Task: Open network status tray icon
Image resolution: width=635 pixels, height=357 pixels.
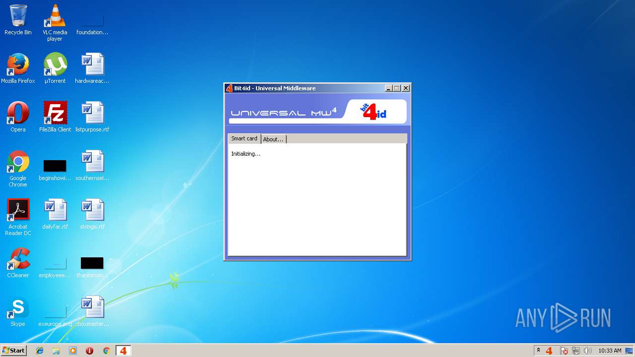Action: (576, 351)
